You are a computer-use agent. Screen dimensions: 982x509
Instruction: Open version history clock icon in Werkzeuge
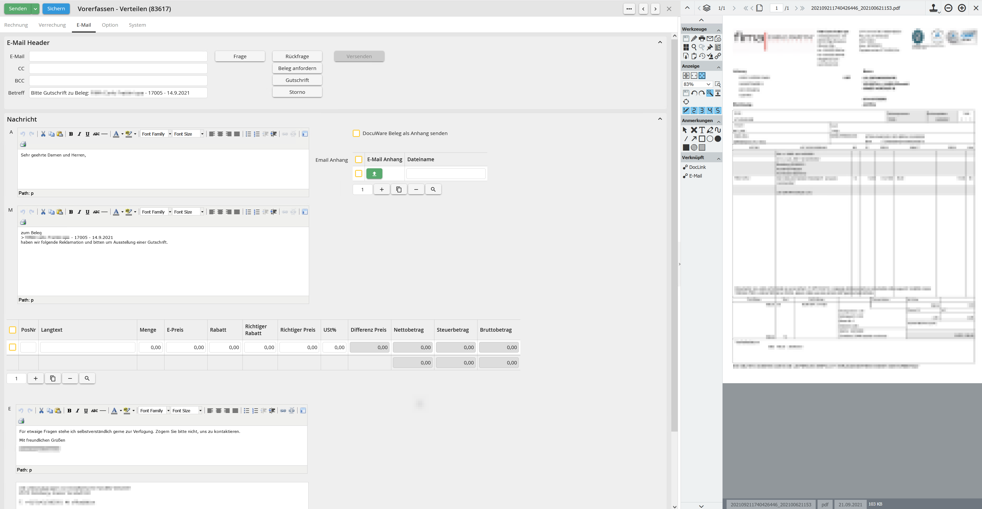click(702, 56)
